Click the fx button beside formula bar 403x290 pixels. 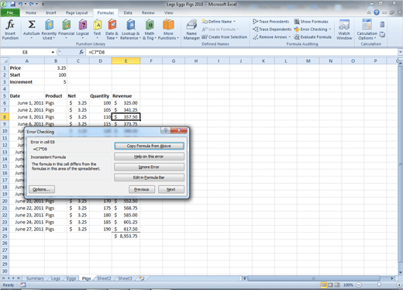click(81, 52)
